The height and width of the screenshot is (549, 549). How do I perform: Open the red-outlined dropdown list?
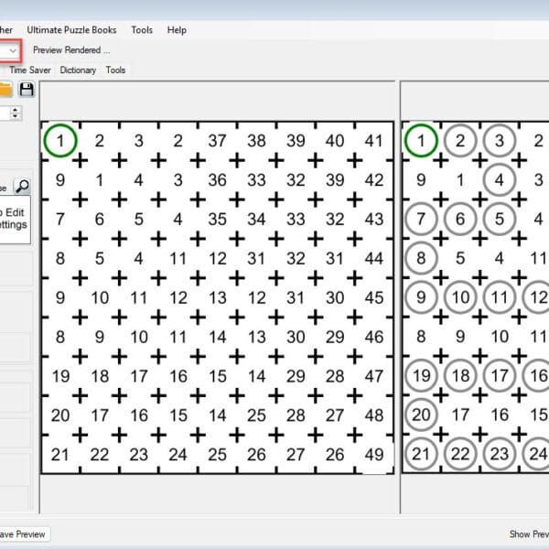(x=10, y=50)
